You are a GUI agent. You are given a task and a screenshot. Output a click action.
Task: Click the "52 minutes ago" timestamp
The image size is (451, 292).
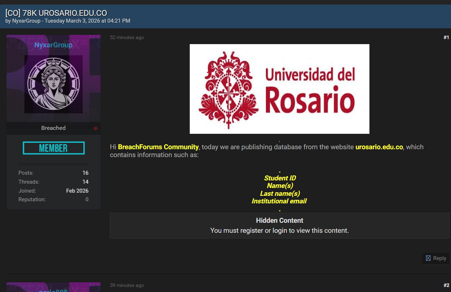coord(127,38)
